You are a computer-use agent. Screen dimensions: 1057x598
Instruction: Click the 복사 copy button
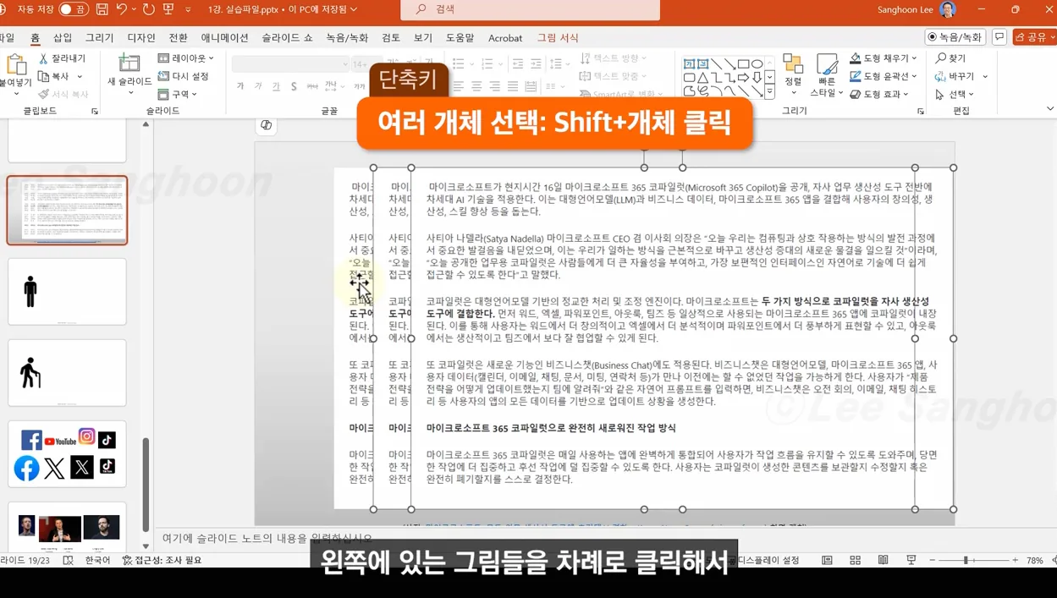pos(54,76)
